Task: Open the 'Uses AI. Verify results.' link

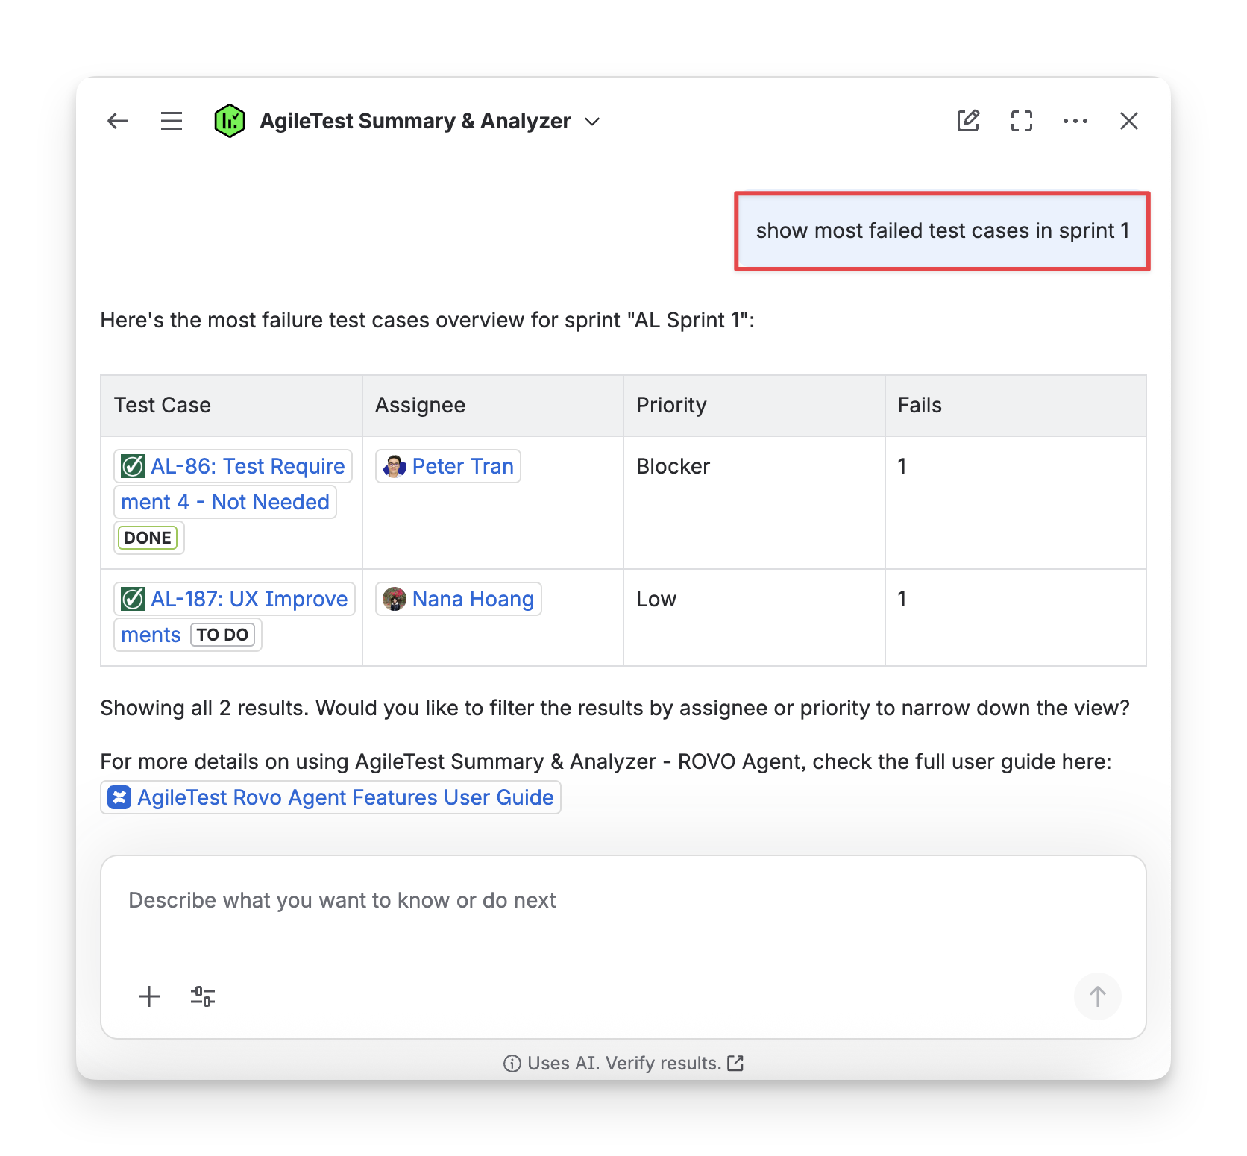Action: (x=623, y=1063)
